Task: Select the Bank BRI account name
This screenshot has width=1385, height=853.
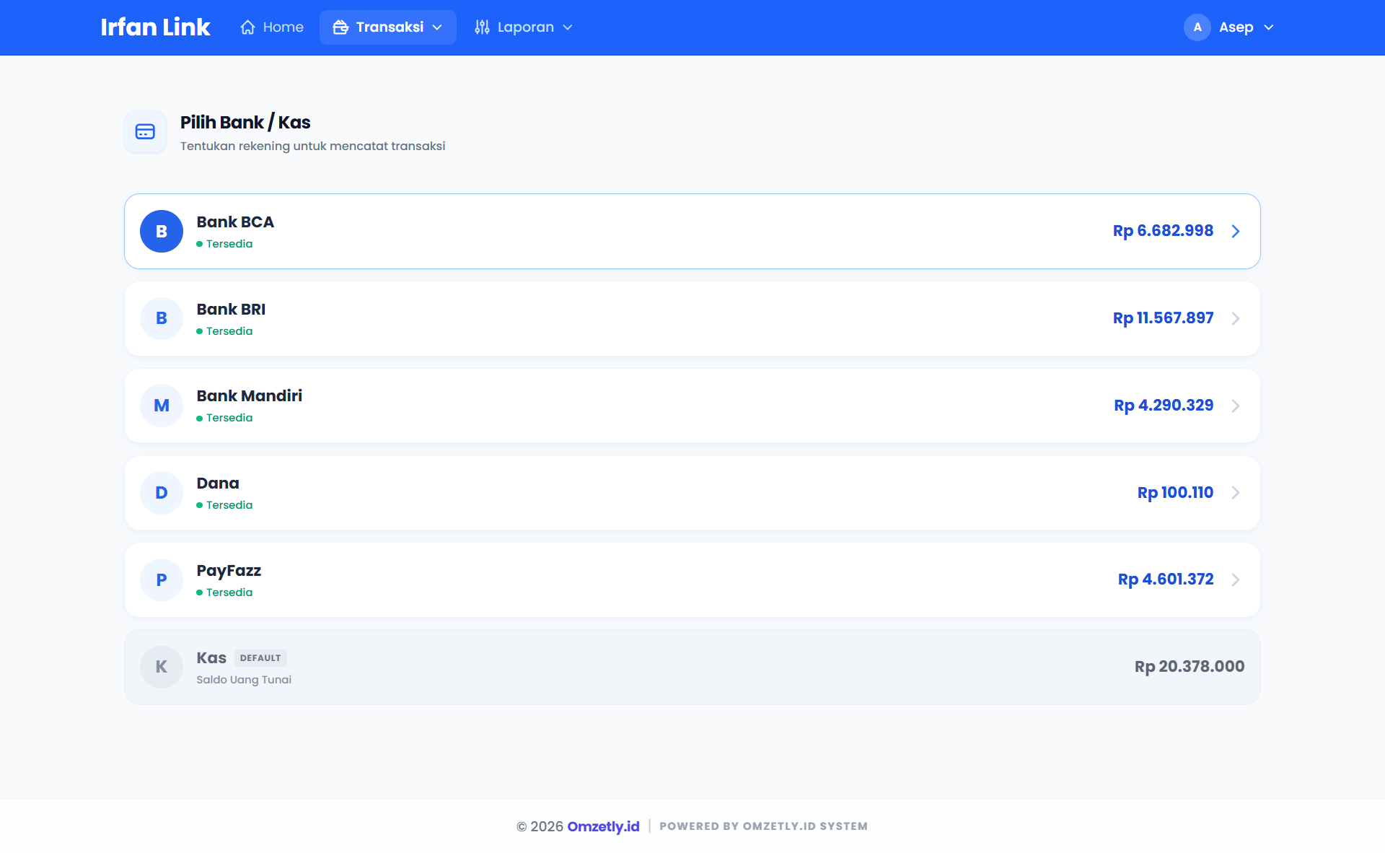Action: (x=231, y=310)
